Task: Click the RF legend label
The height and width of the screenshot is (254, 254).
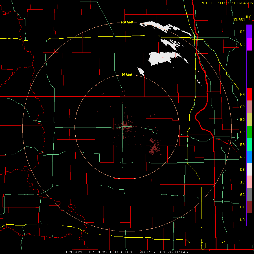Action: point(242,32)
